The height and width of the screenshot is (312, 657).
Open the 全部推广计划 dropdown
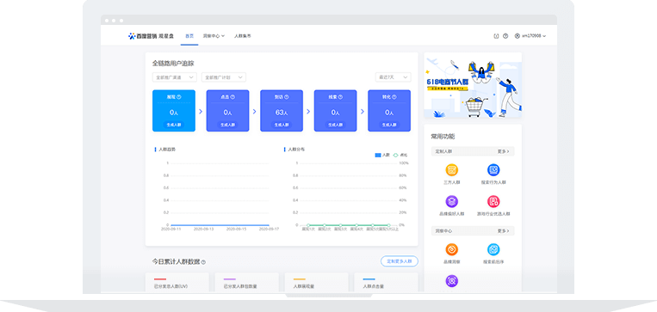click(x=224, y=77)
